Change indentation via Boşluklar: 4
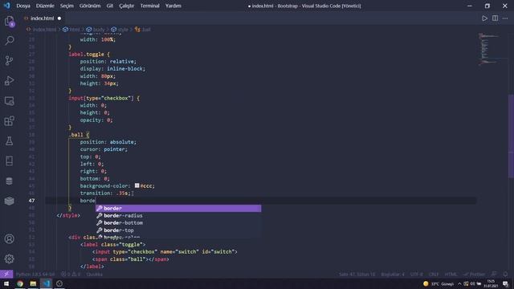 (393, 275)
